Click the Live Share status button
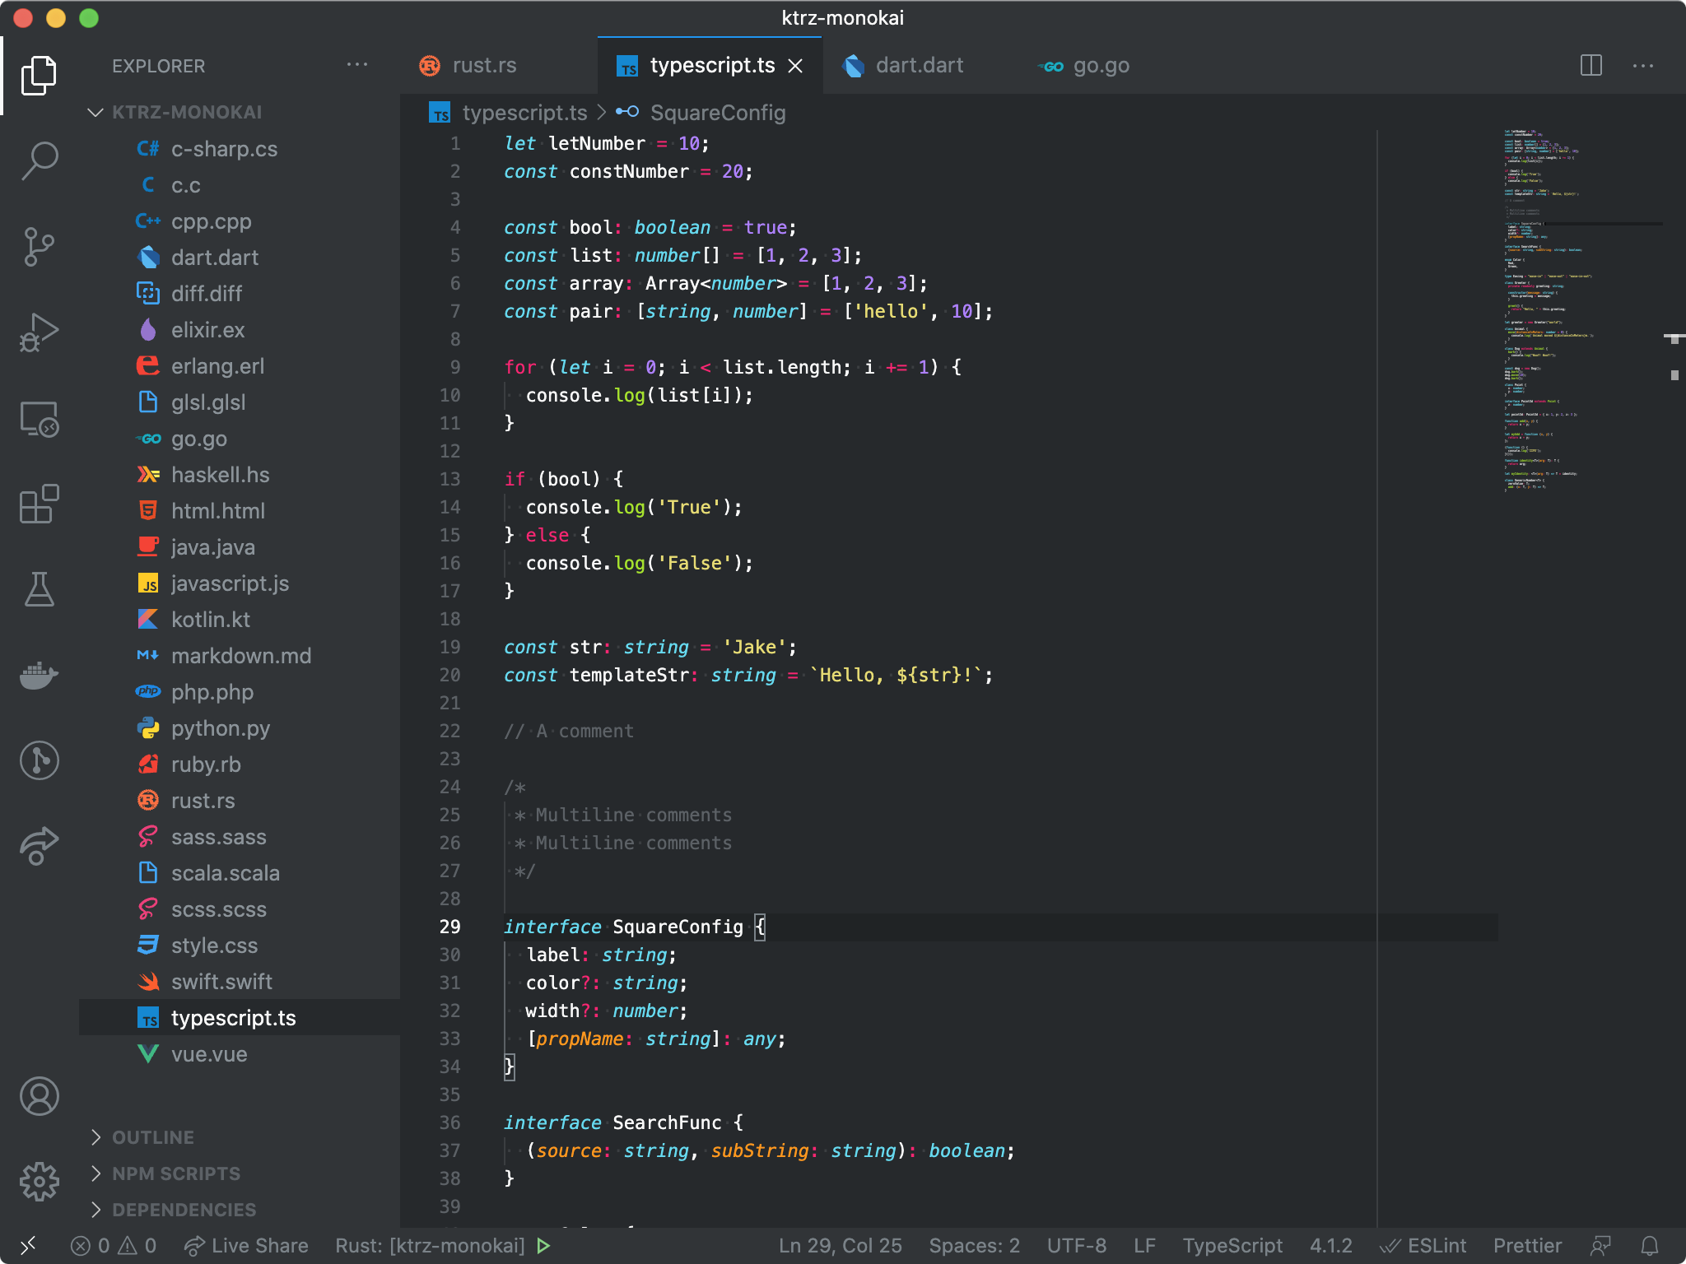 point(247,1246)
